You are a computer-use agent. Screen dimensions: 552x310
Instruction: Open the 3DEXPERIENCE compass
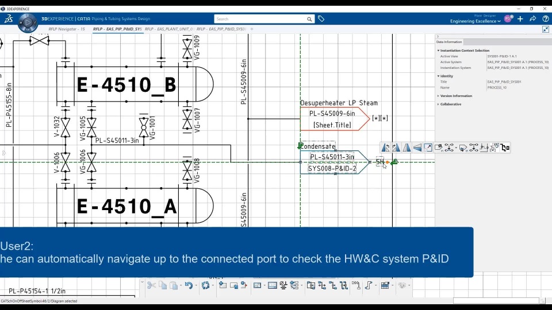(28, 23)
